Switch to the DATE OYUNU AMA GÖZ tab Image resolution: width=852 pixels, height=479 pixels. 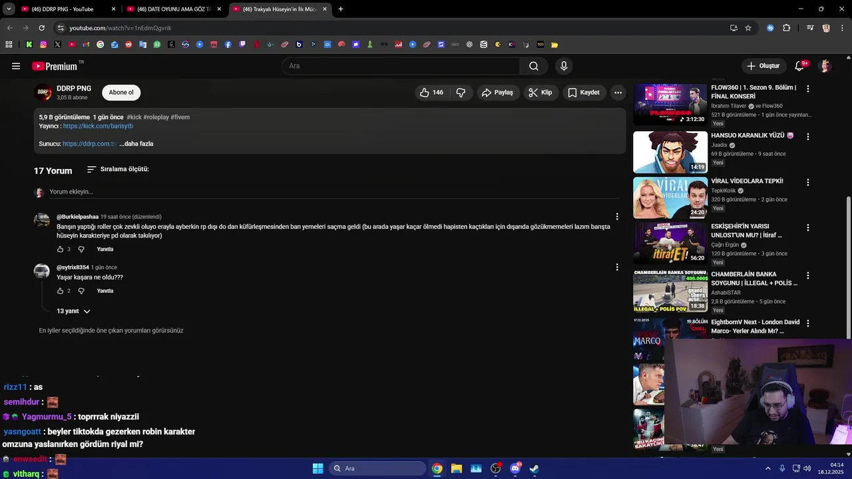pyautogui.click(x=174, y=9)
